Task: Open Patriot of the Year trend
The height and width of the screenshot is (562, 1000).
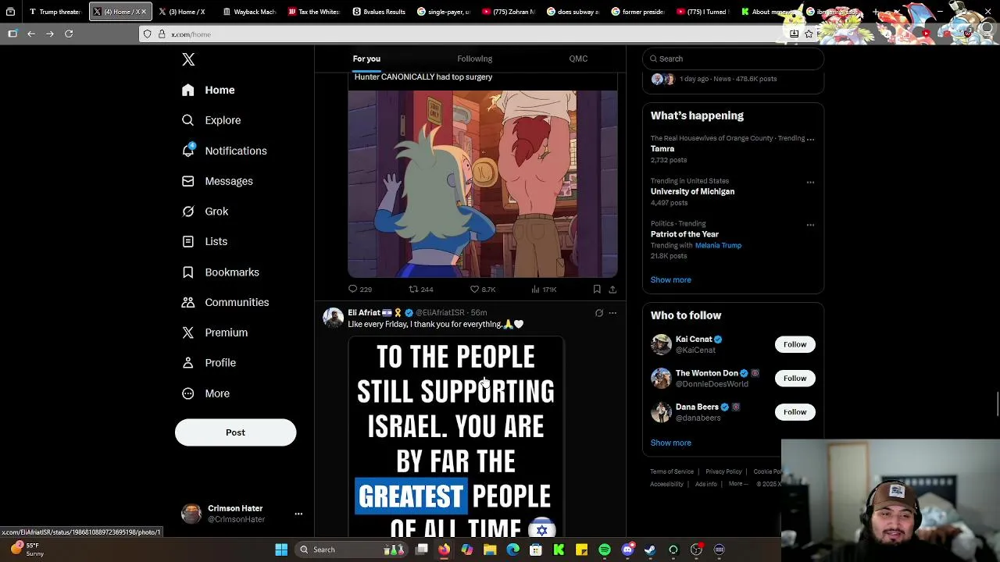Action: [684, 234]
